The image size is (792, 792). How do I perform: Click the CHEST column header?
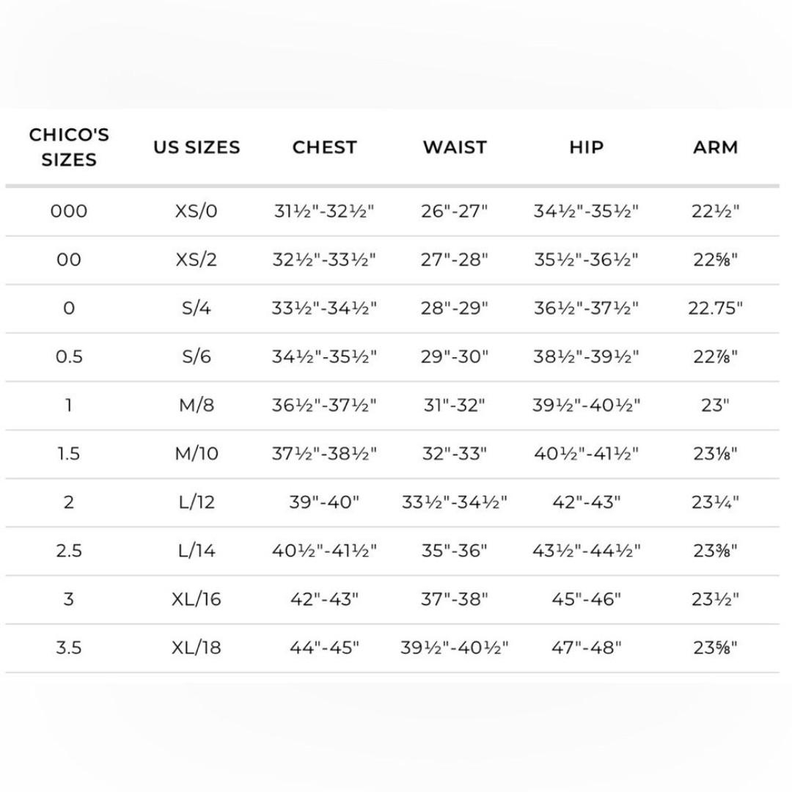(324, 147)
